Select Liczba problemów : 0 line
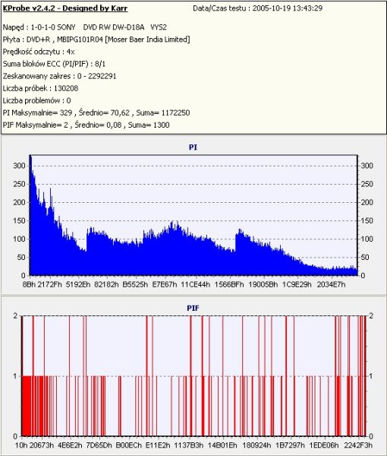The image size is (387, 456). 37,100
